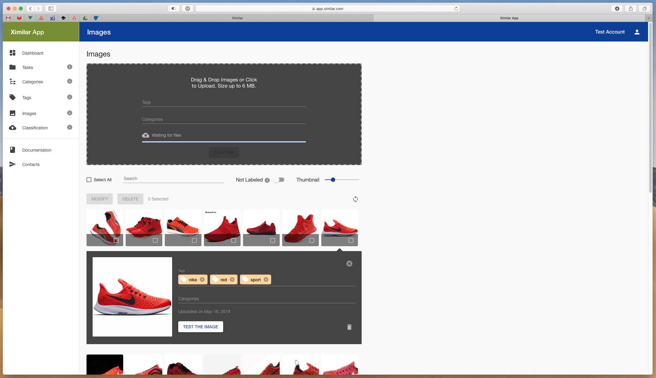This screenshot has width=656, height=378.
Task: Click info icon next to Tasks
Action: (x=70, y=67)
